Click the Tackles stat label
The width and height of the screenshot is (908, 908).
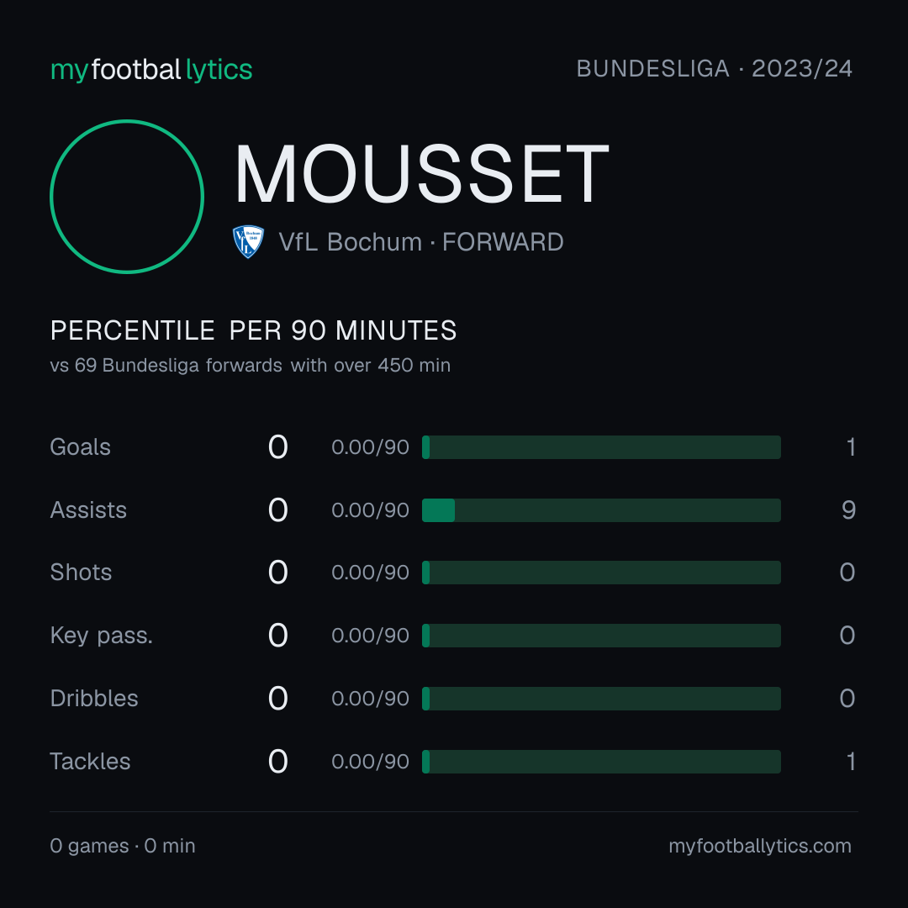tap(90, 762)
